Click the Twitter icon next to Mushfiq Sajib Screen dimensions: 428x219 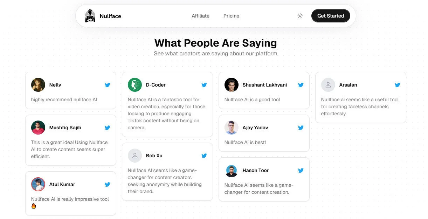(108, 128)
